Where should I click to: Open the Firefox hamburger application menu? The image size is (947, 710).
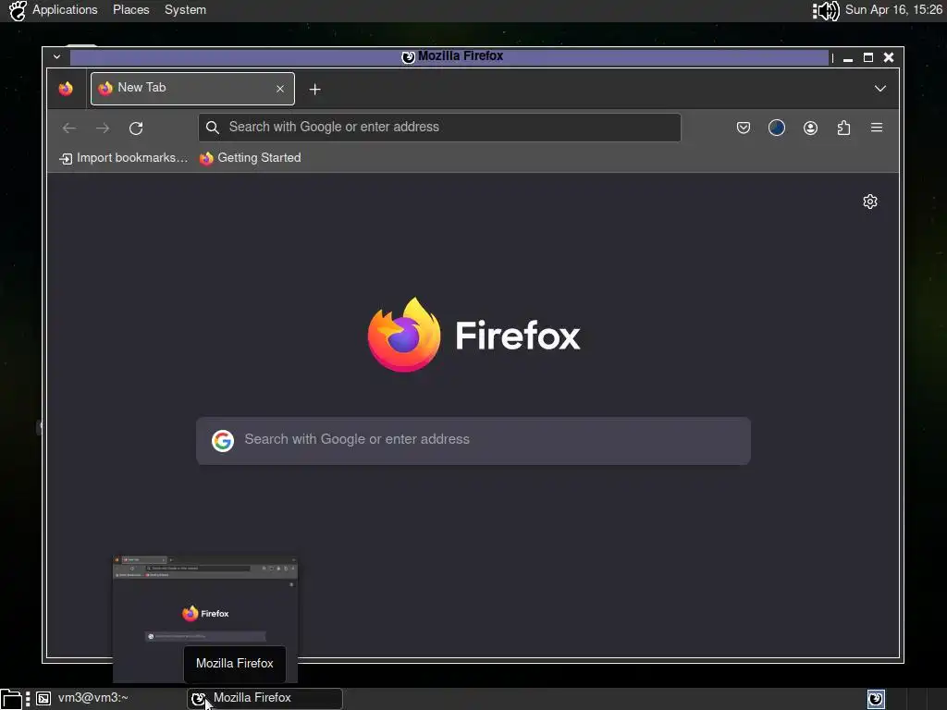click(x=877, y=128)
